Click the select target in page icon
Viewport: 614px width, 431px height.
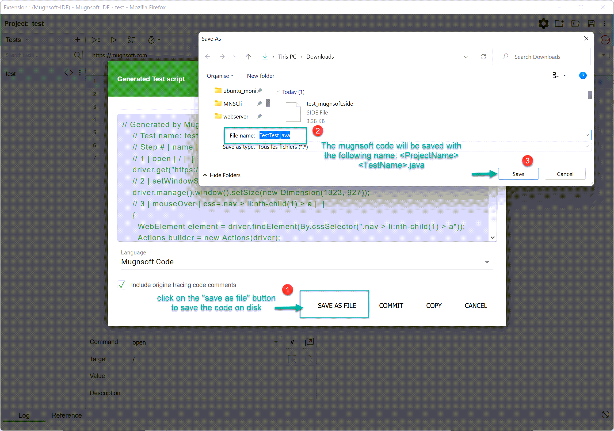[x=292, y=359]
